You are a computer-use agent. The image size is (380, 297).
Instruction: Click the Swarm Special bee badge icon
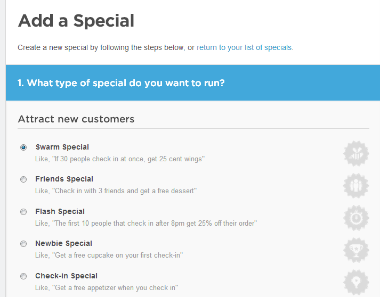(x=356, y=153)
